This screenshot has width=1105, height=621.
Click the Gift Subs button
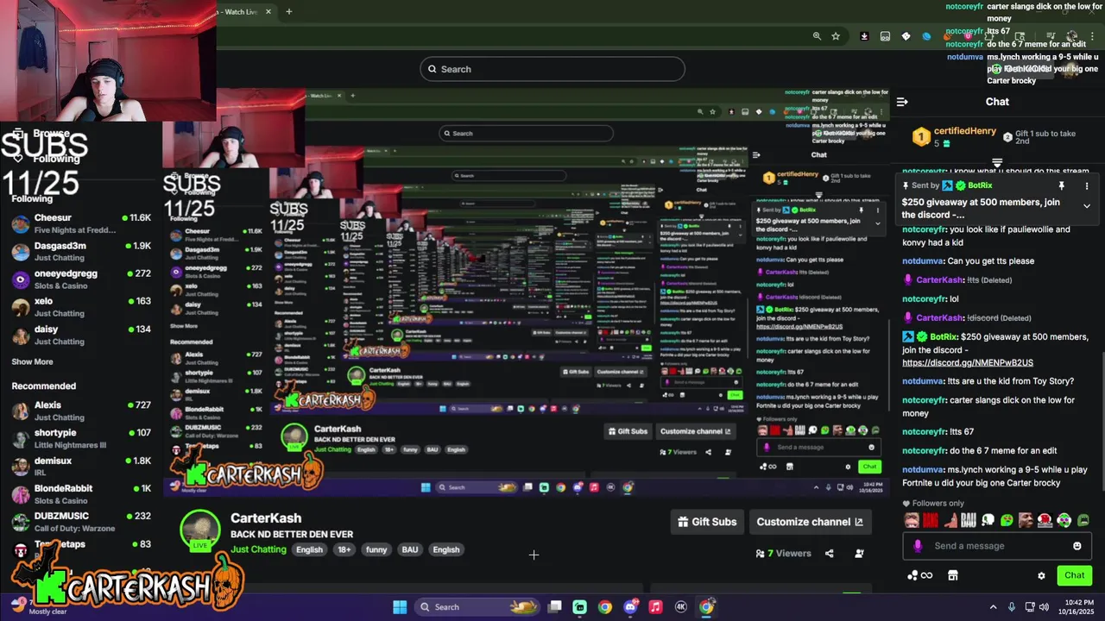707,522
